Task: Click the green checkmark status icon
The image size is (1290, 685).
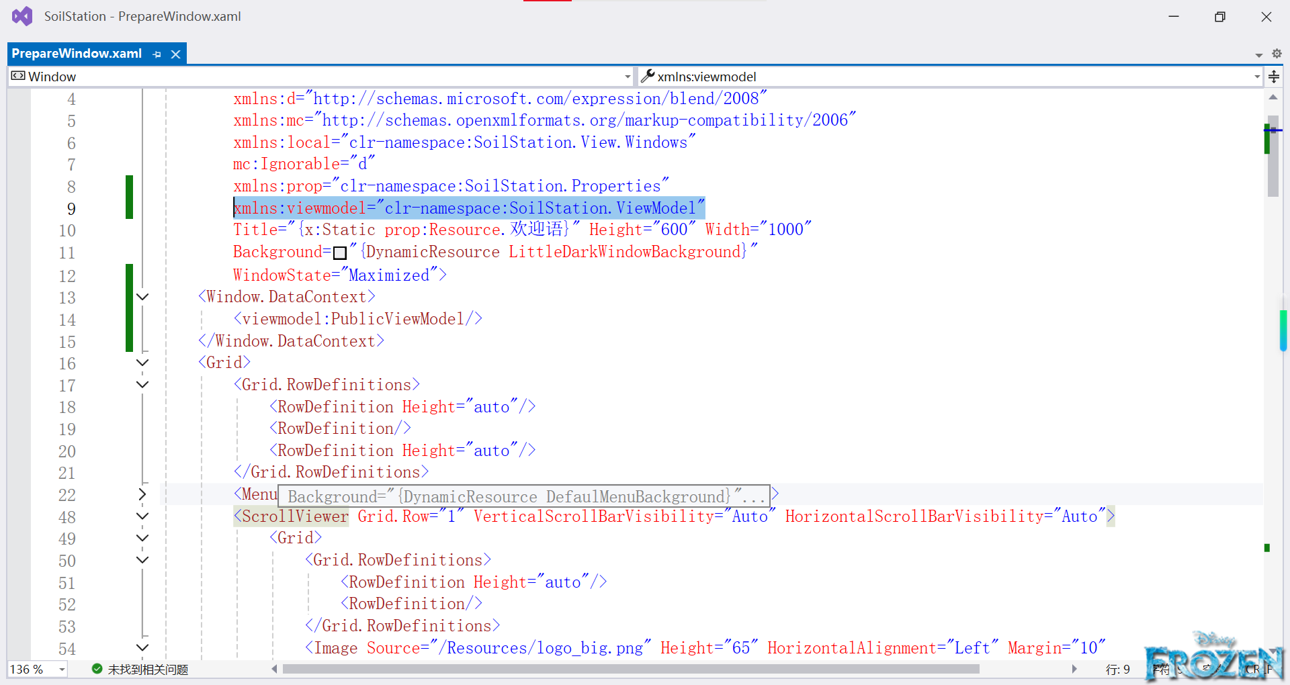Action: 97,669
